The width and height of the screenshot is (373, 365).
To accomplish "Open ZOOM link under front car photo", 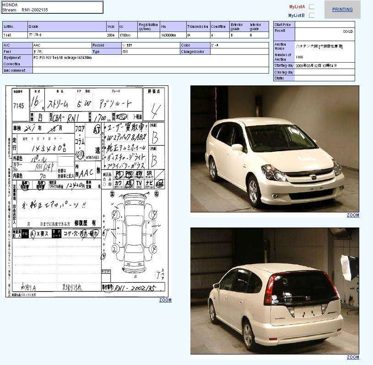I will (353, 215).
